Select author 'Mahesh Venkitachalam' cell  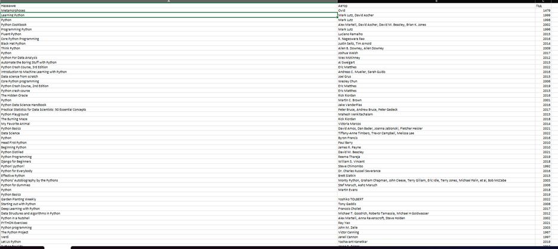[436, 114]
